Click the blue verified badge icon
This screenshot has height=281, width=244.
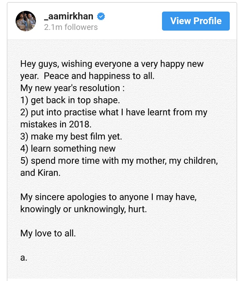coord(101,16)
